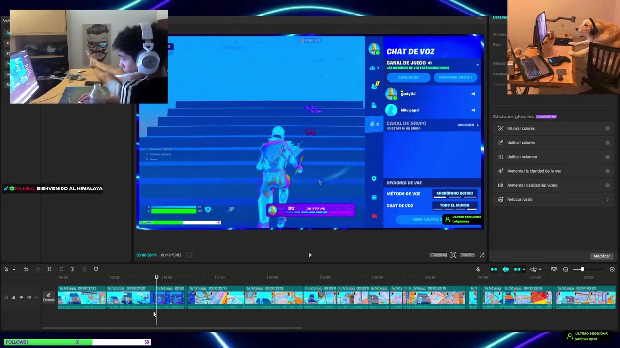Enable Aumentar la claridad de la voz checkbox
Viewport: 620px width, 348px height.
(607, 171)
